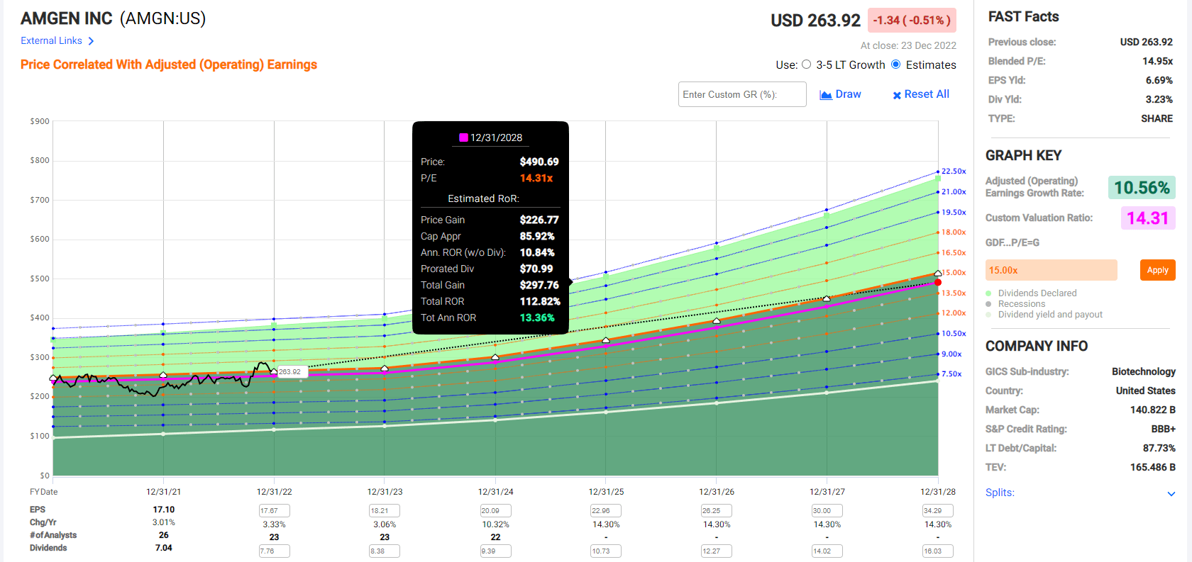This screenshot has width=1192, height=562.
Task: Click the S&P Credit Rating BBB+
Action: 1163,429
